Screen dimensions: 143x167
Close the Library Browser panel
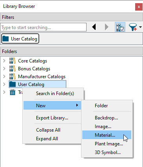139,7
